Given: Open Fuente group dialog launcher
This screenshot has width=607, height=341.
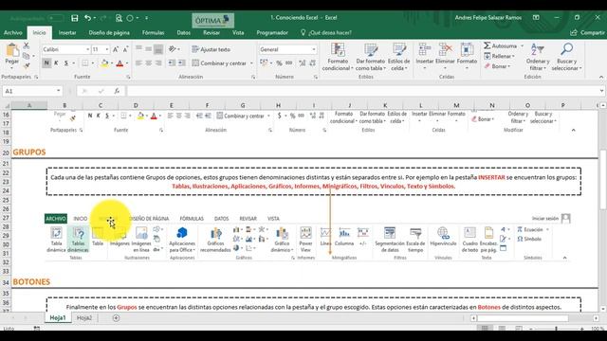Looking at the screenshot, I should (128, 78).
